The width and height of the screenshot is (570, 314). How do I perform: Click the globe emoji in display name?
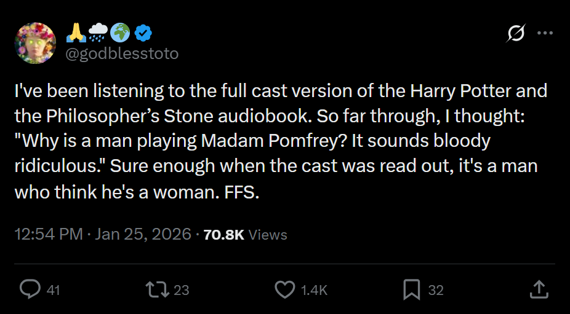(120, 33)
